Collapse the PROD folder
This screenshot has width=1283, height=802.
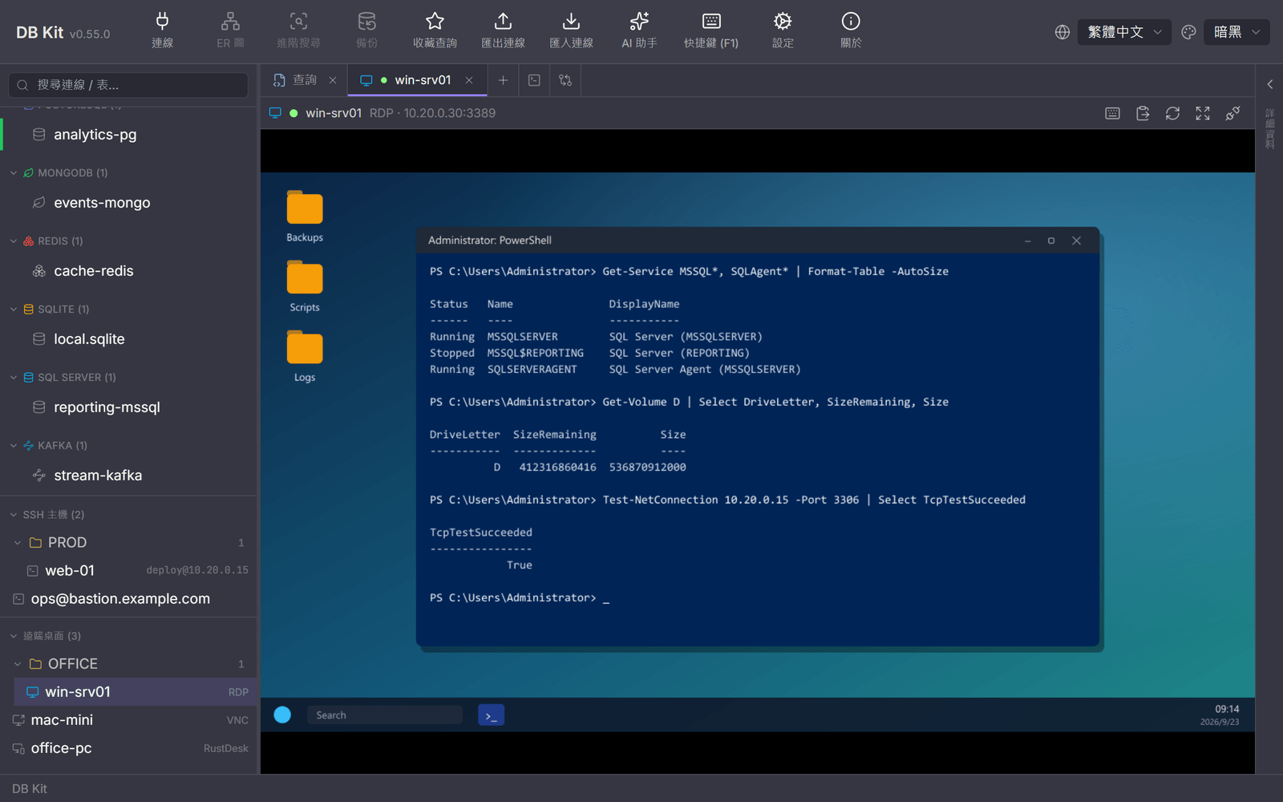[18, 543]
